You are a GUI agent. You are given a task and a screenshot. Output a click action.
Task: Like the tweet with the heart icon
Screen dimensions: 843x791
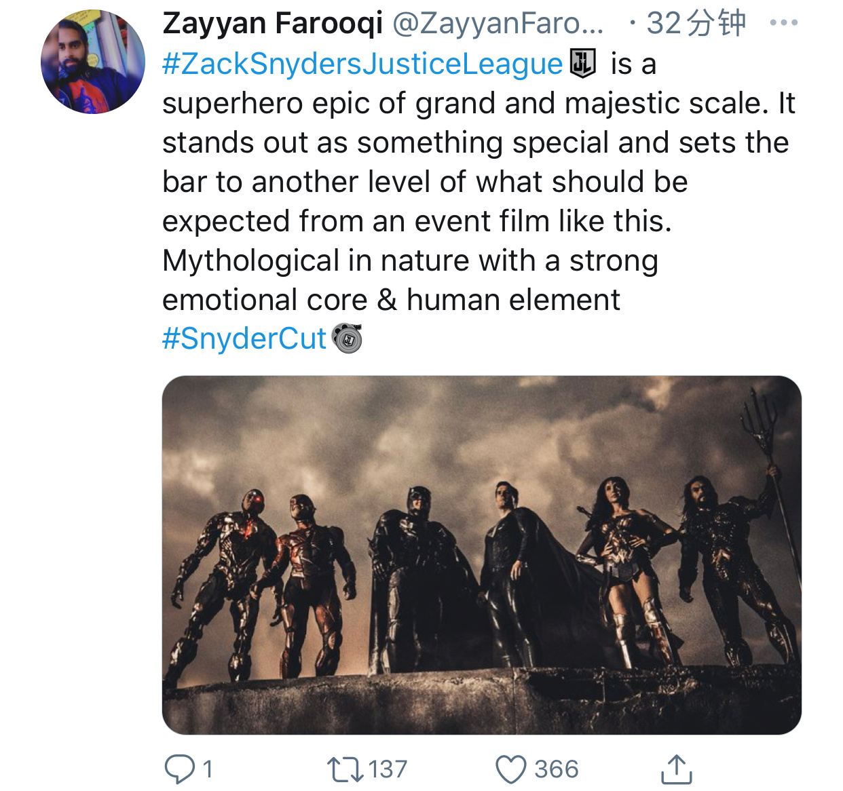point(510,769)
